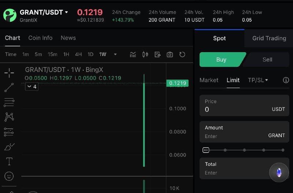Select the crosshair cursor tool
Viewport: 293px width, 193px height.
(x=9, y=73)
